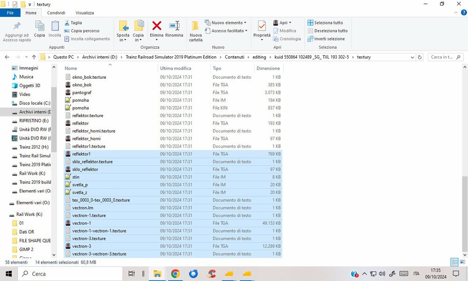Show hidden system tray icons

[365, 274]
